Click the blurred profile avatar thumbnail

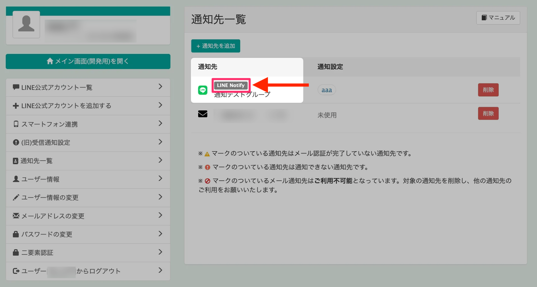tap(26, 24)
